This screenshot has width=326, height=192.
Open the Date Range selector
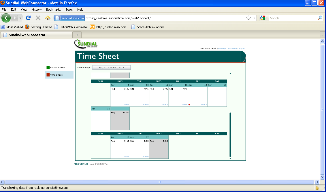tap(111, 67)
